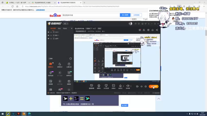The image size is (207, 116).
Task: Open the 读弹幕 tool icon
Action: [51, 82]
